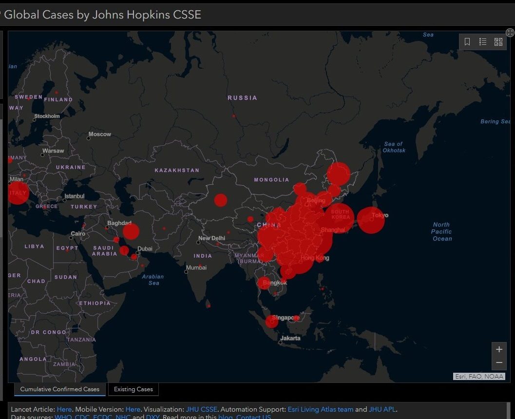Select the red case marker over Bangkok
The image size is (515, 419).
tap(265, 283)
